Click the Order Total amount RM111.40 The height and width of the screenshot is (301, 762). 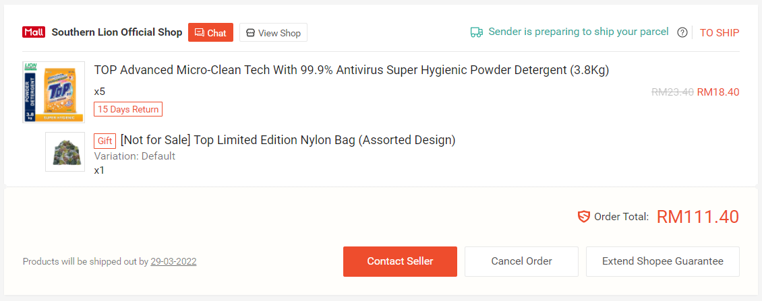pos(698,217)
